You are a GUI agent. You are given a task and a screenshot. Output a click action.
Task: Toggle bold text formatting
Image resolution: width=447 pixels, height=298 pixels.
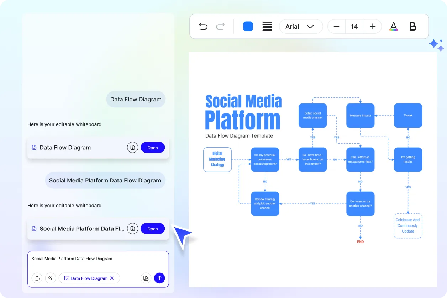tap(412, 26)
